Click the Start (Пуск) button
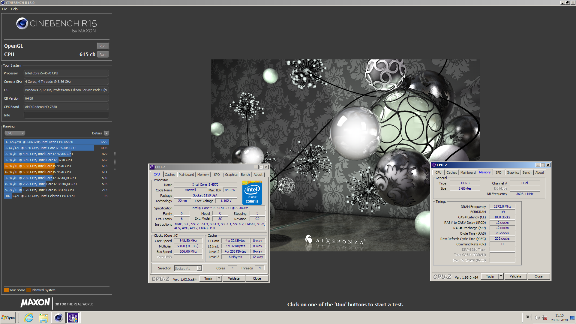 click(x=8, y=318)
